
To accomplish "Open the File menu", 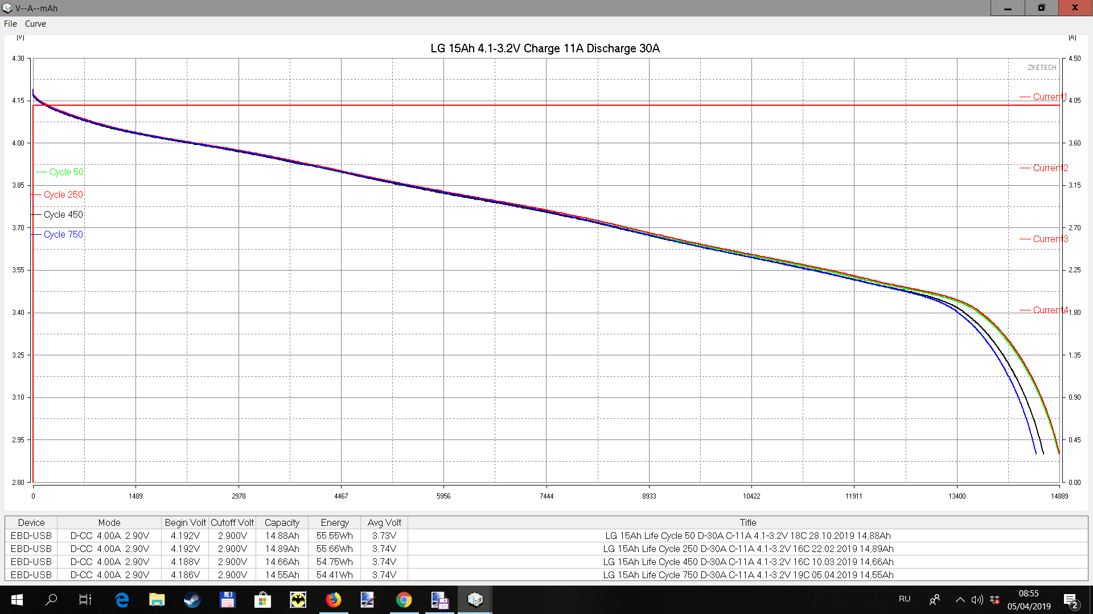I will (10, 24).
